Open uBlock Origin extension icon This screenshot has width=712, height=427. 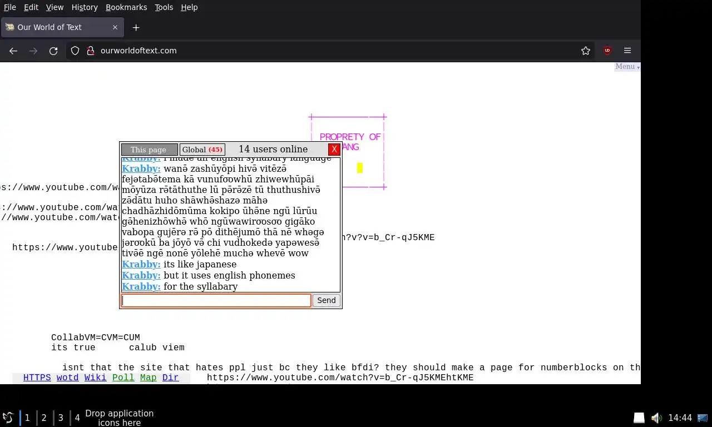(x=607, y=51)
